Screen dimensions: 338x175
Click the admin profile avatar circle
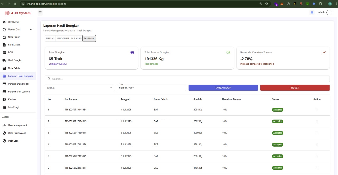[x=329, y=12]
